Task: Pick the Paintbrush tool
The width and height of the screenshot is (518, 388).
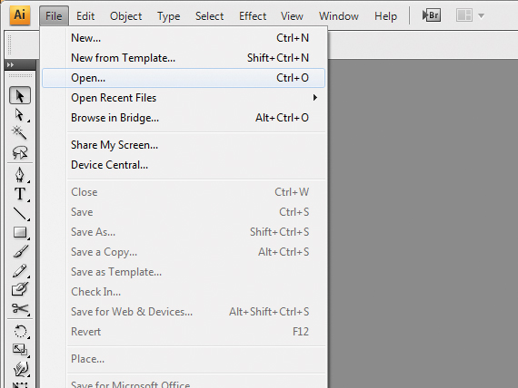Action: pos(20,251)
